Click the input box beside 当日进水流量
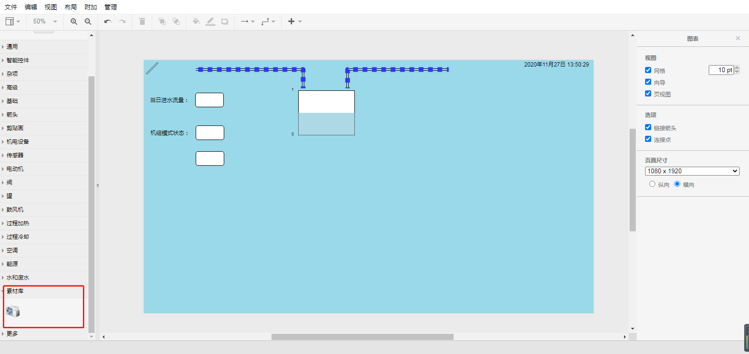This screenshot has height=354, width=749. coord(209,100)
